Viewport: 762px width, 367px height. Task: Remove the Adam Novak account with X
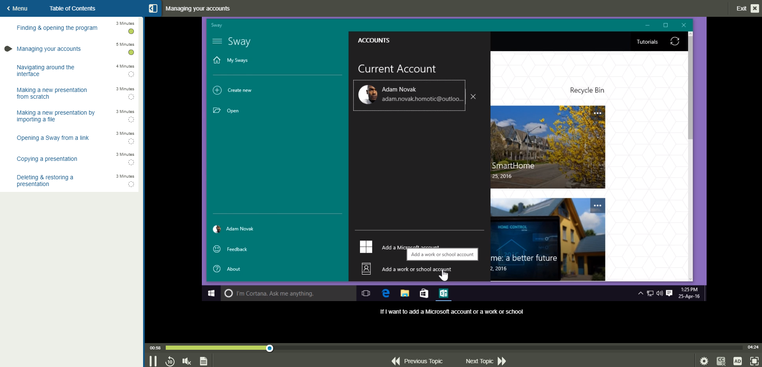(x=473, y=97)
